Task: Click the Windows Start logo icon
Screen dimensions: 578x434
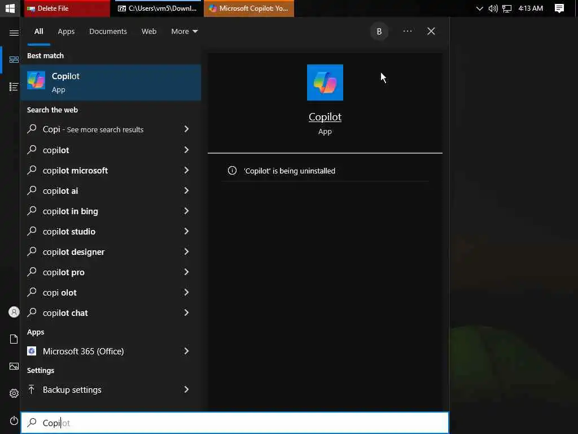Action: tap(10, 8)
